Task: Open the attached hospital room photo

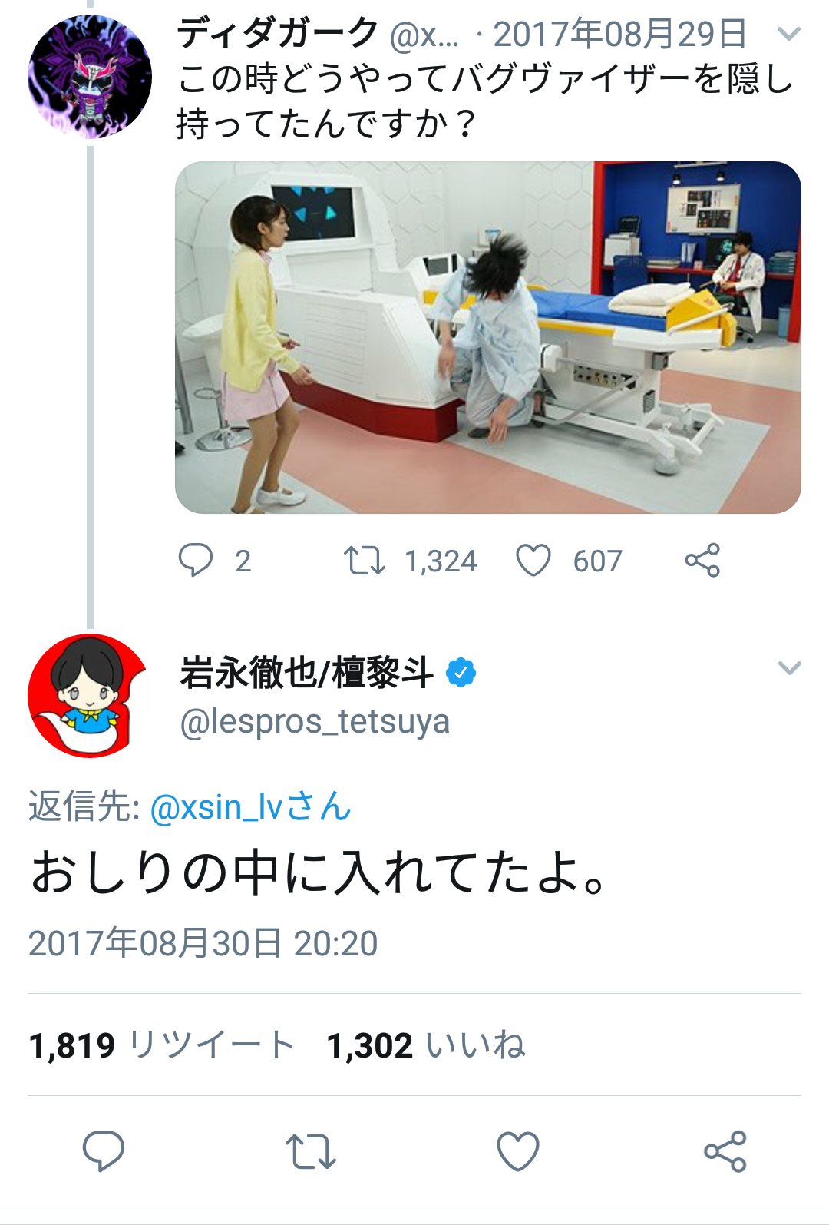Action: click(x=488, y=337)
